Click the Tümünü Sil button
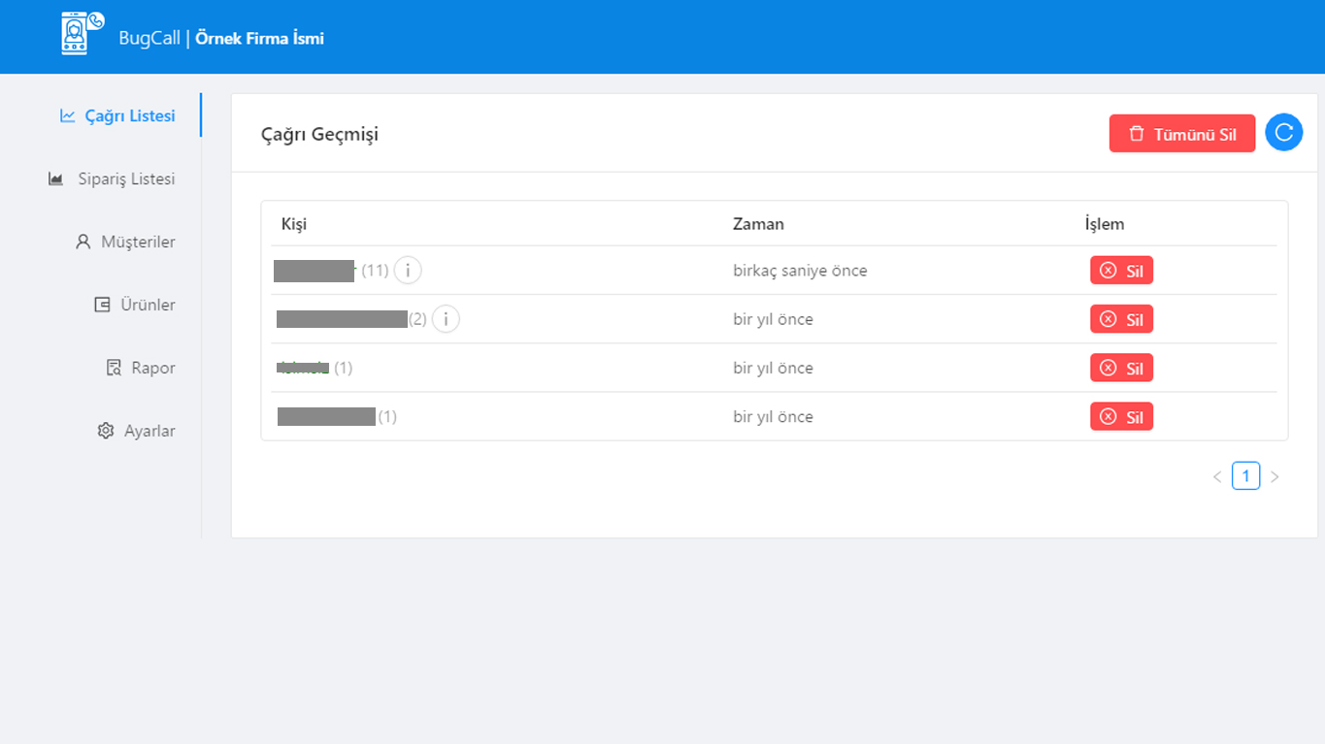 (x=1182, y=134)
